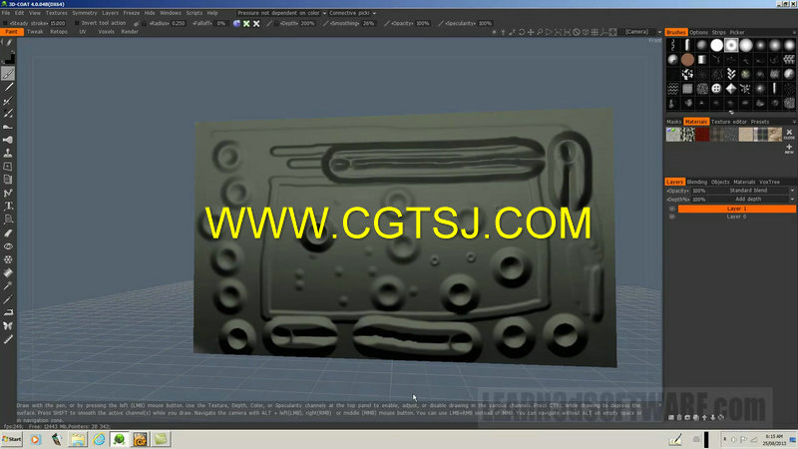Select the fill bucket tool

(8, 272)
